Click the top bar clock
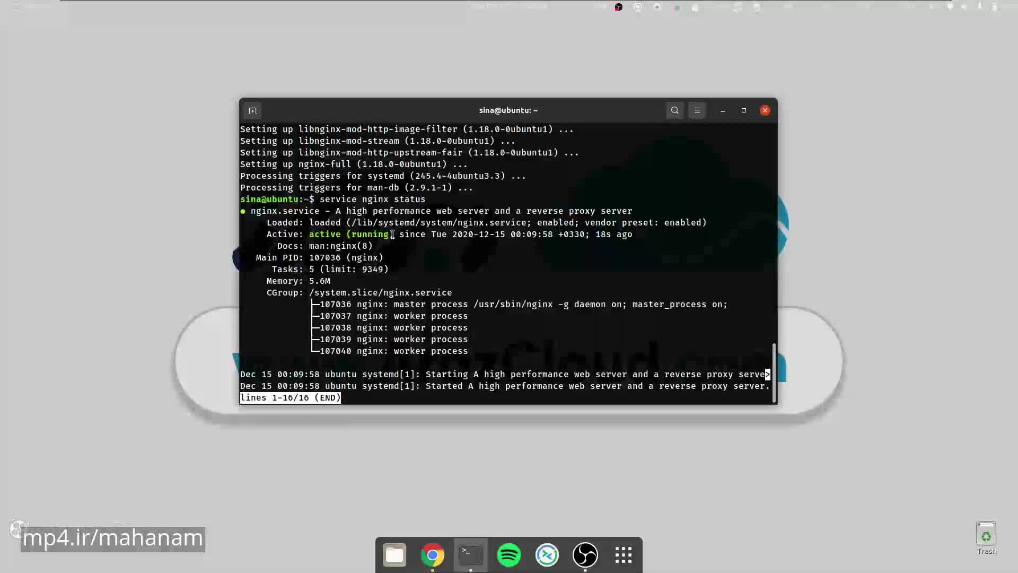 pyautogui.click(x=508, y=6)
